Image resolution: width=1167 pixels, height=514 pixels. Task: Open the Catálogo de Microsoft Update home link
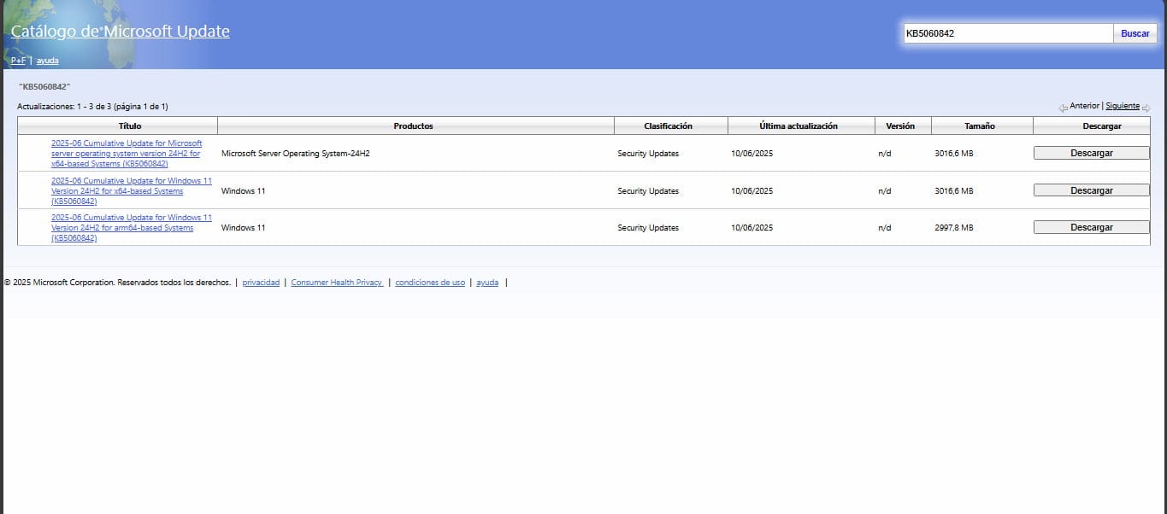(121, 32)
